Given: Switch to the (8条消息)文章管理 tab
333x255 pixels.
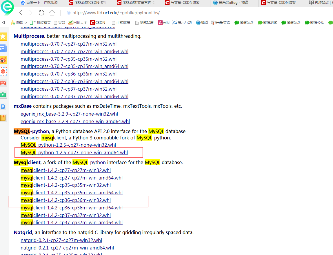Looking at the screenshot, I should point(138,3).
